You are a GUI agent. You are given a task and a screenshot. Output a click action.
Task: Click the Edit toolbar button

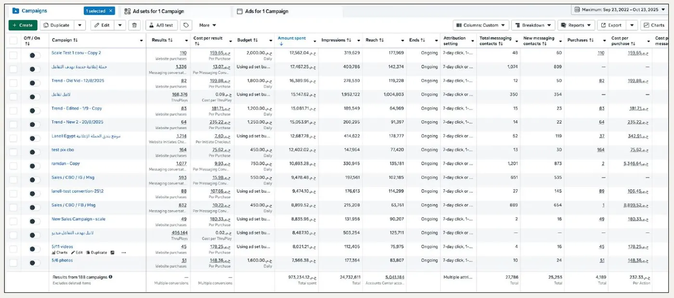tap(102, 25)
